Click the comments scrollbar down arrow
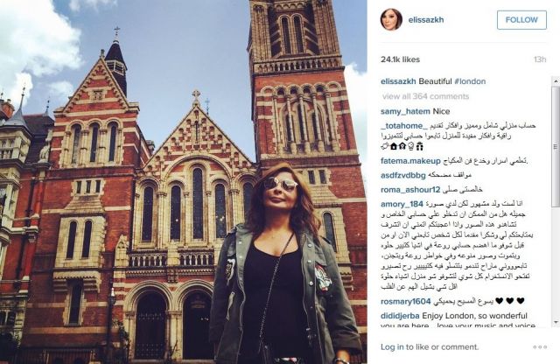The image size is (560, 364). pos(556,322)
